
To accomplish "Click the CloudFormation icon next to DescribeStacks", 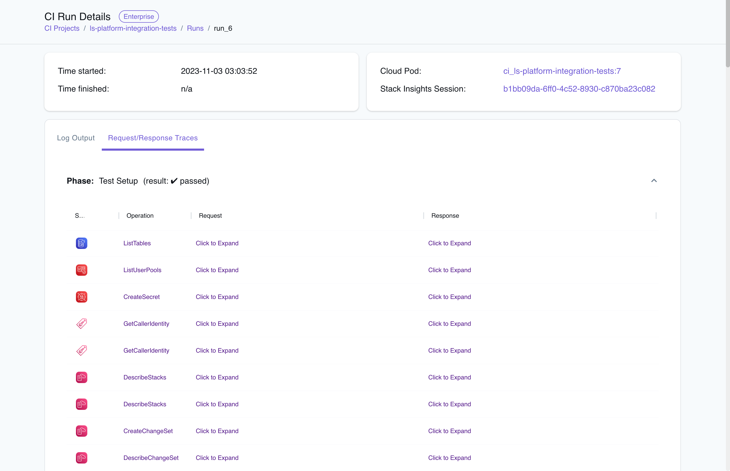I will [x=81, y=377].
